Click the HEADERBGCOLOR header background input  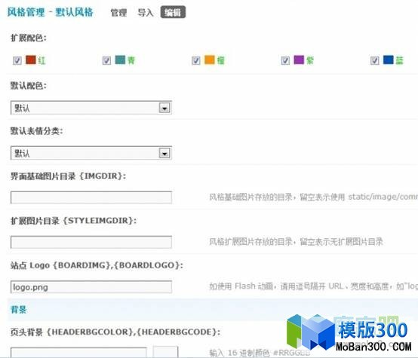(78, 352)
